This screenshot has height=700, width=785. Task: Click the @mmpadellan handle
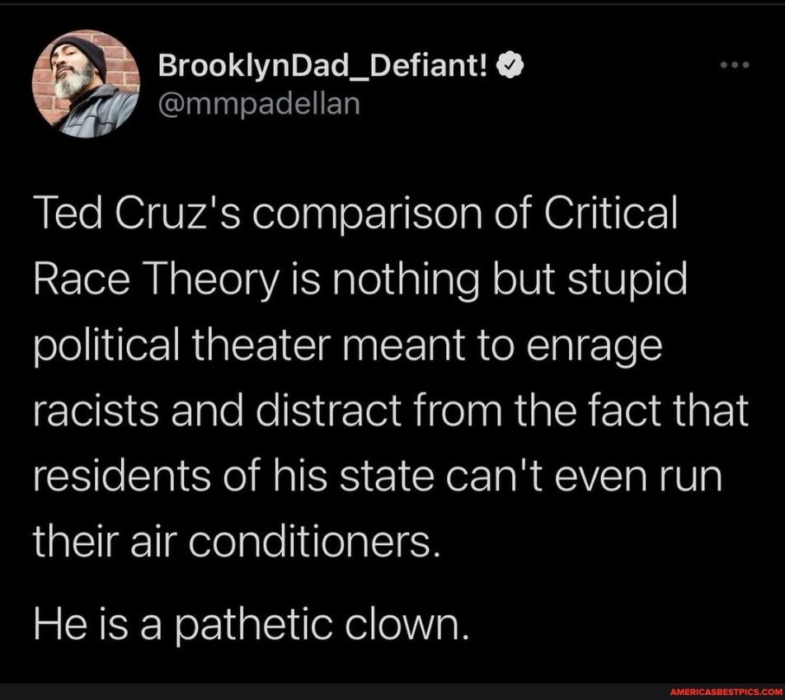tap(259, 103)
